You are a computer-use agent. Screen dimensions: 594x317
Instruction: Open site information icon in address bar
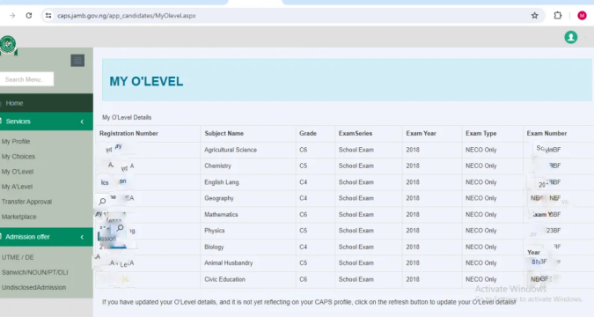48,16
